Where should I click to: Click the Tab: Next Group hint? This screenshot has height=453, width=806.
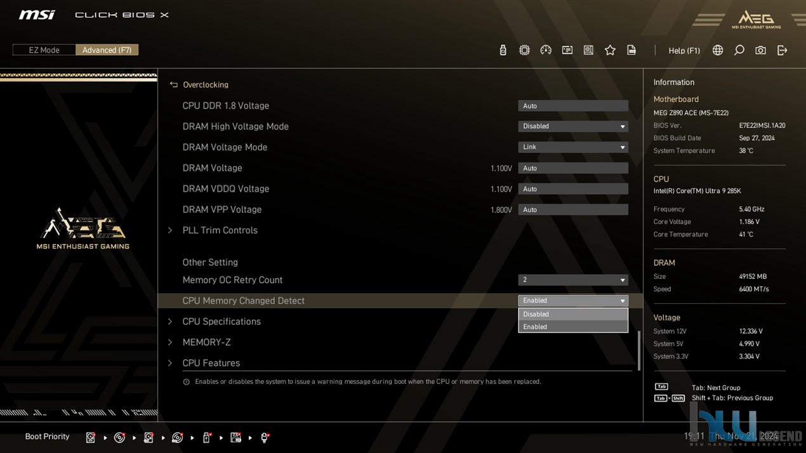click(x=716, y=388)
